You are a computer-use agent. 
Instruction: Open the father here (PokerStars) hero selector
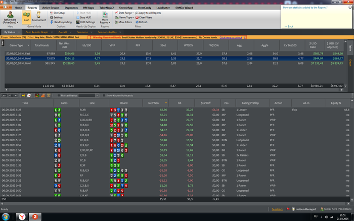[10, 18]
